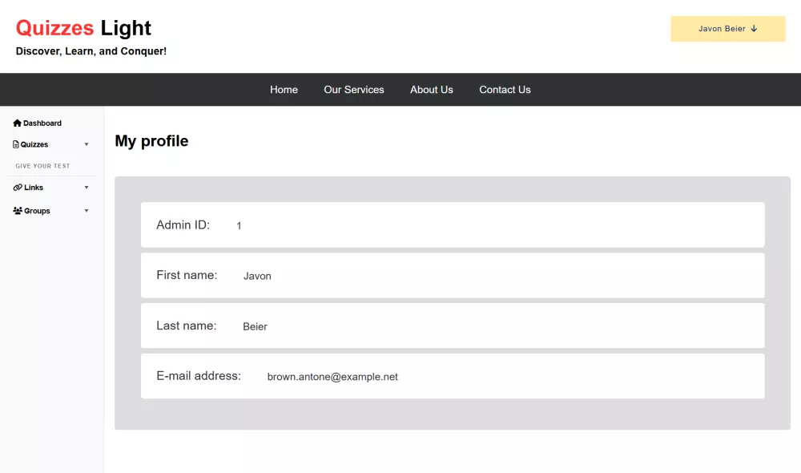Click the First name field showing Javon

[x=453, y=275]
